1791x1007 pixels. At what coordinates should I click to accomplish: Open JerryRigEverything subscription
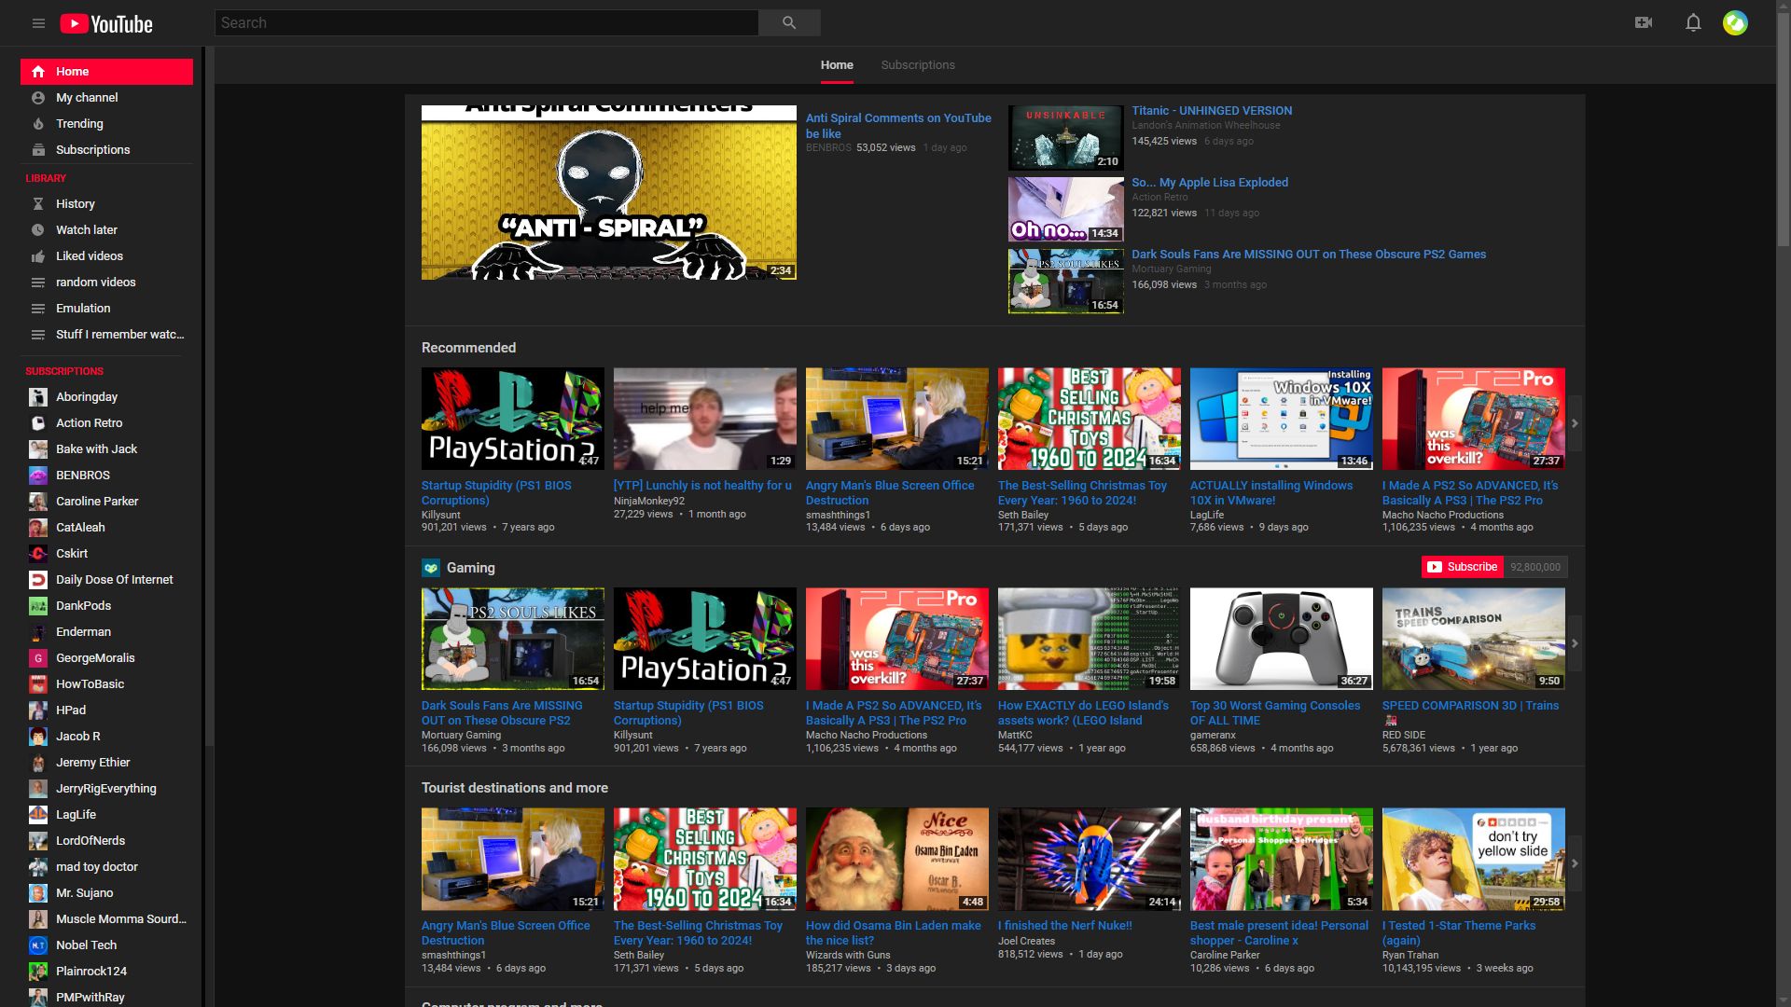coord(106,789)
